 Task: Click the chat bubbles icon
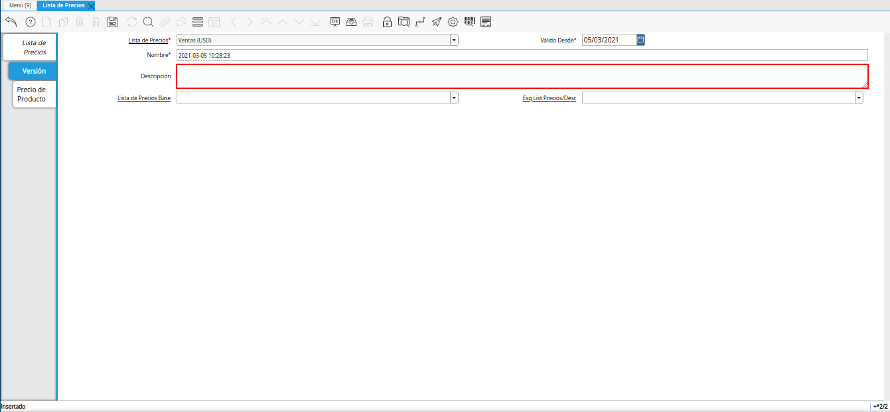click(x=181, y=22)
